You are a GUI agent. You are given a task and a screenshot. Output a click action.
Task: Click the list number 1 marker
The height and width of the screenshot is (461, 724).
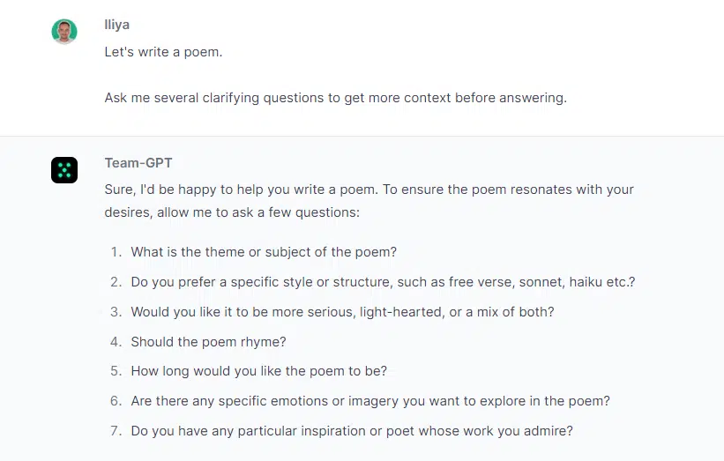point(116,252)
